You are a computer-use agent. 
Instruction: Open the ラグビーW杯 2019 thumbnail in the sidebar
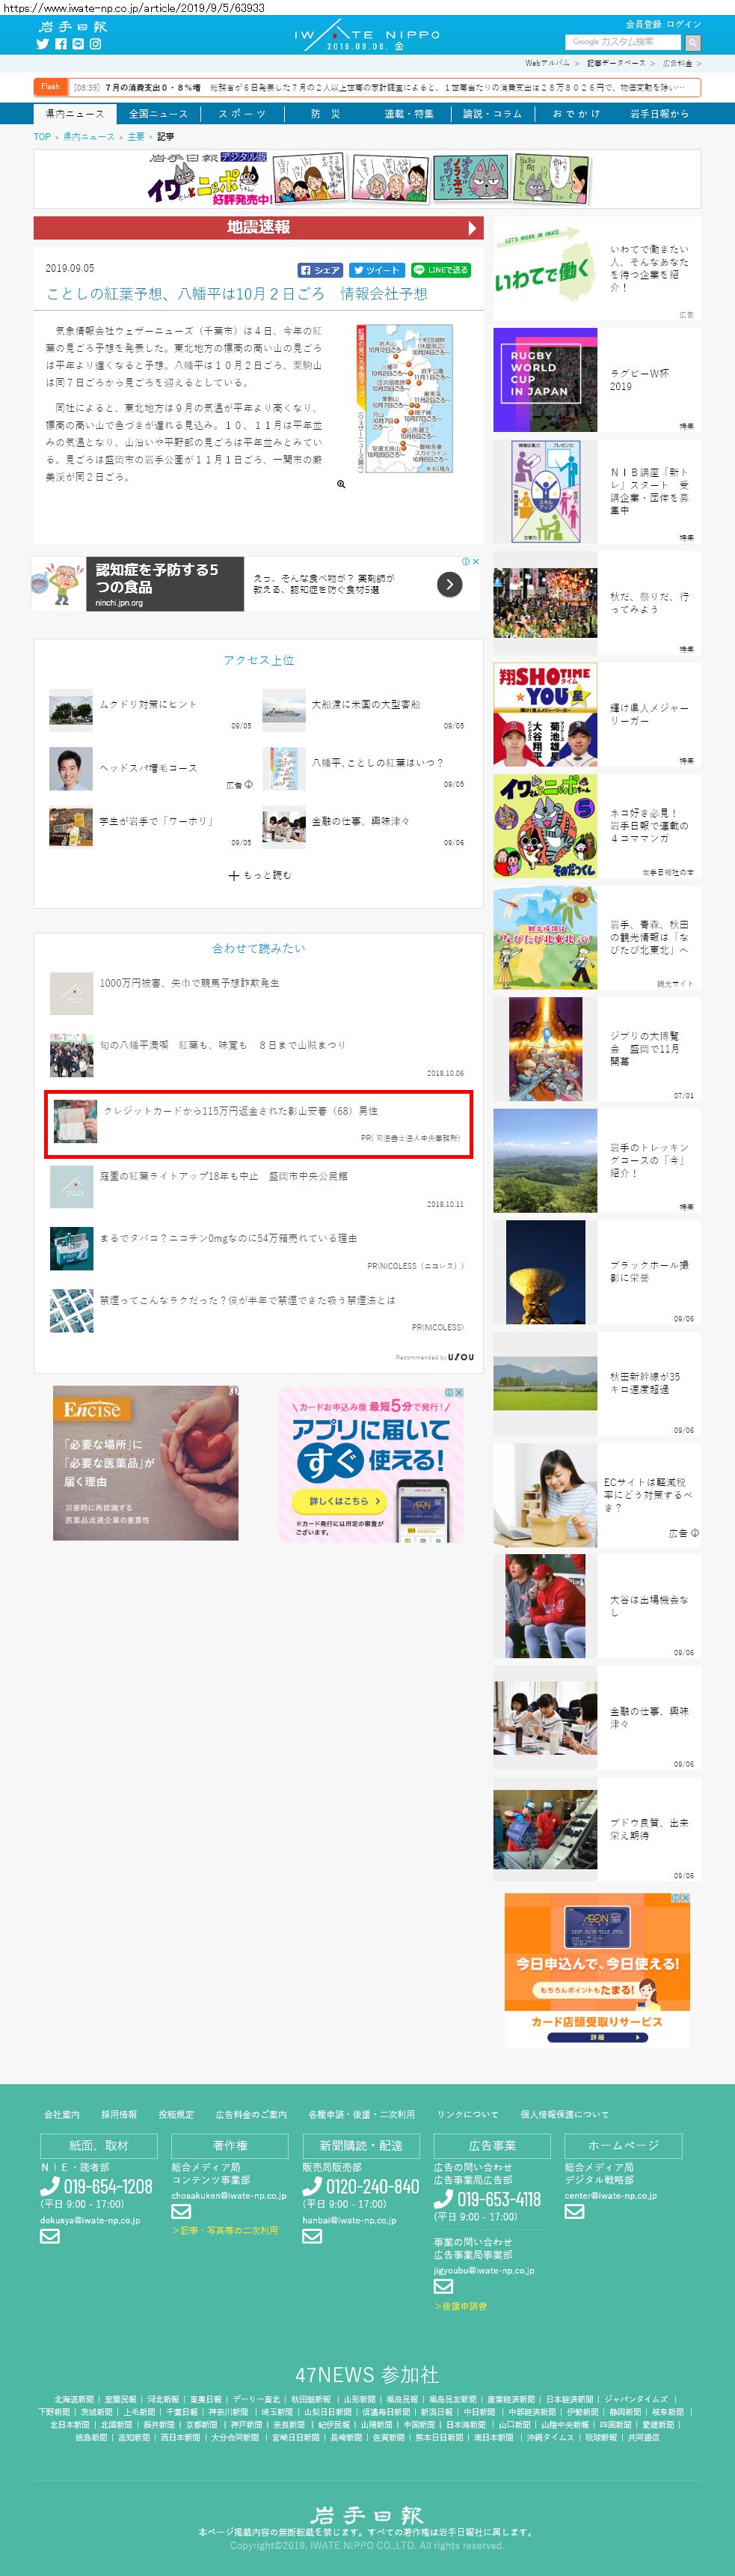click(545, 380)
